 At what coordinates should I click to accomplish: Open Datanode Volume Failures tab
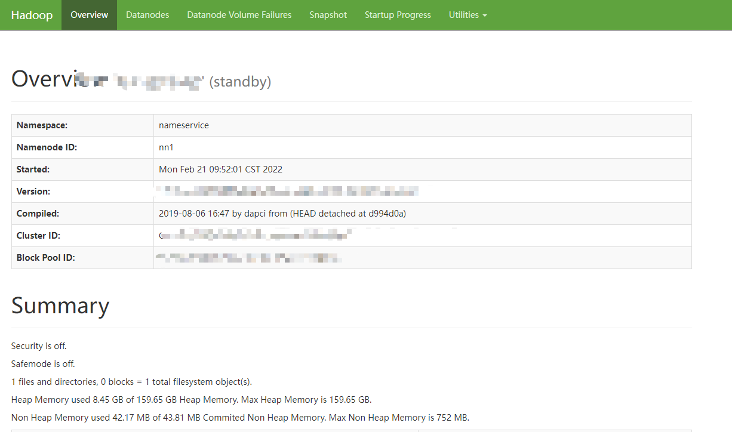tap(239, 15)
